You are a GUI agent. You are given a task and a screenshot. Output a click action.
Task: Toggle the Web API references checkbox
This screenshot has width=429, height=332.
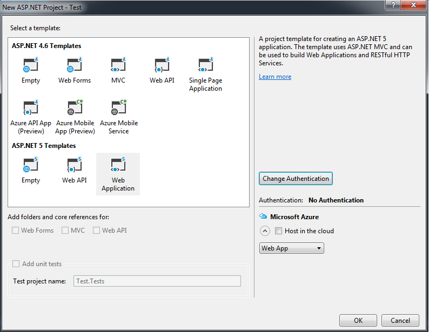[x=96, y=231]
